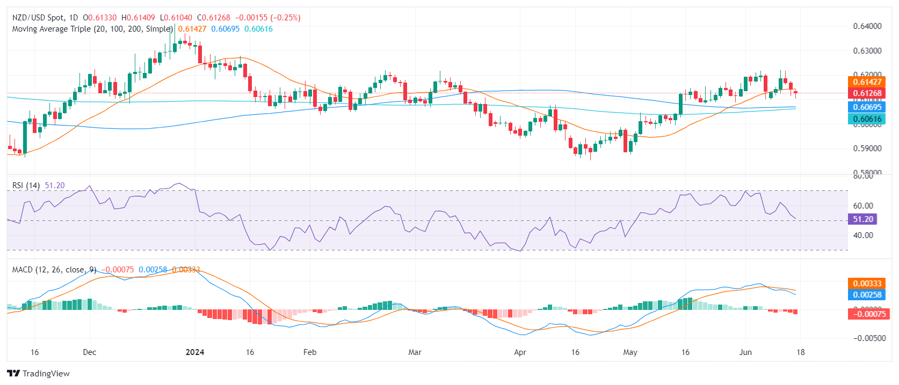Click the 60.00 level on RSI scale
The image size is (899, 385).
tap(862, 206)
